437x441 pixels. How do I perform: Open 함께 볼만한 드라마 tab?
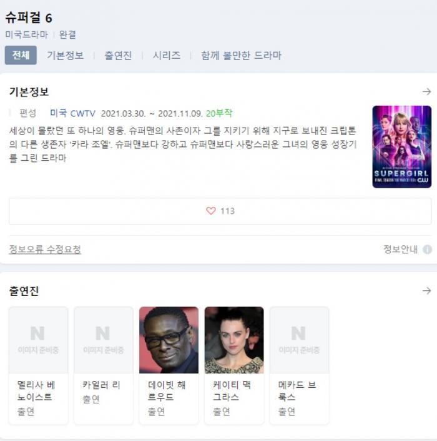[x=241, y=55]
